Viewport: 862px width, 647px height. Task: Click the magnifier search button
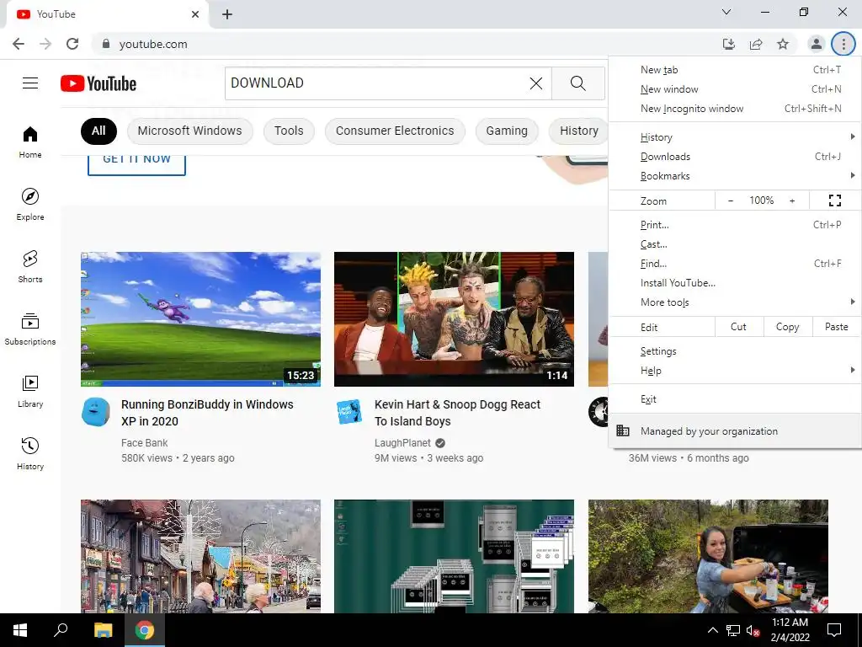click(x=577, y=83)
